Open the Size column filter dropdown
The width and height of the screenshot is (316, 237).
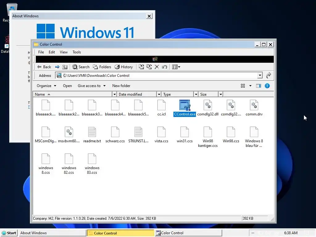(221, 94)
